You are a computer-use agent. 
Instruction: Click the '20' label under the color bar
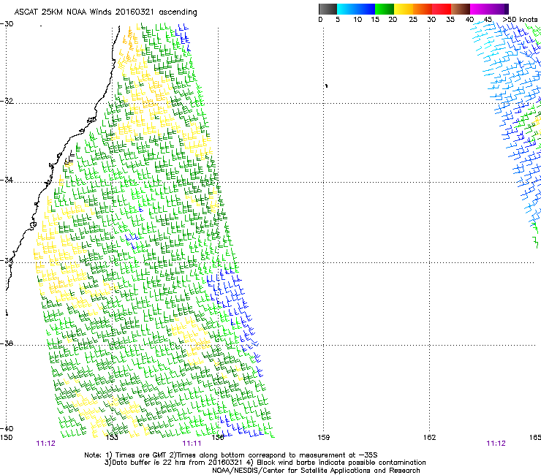pos(393,20)
